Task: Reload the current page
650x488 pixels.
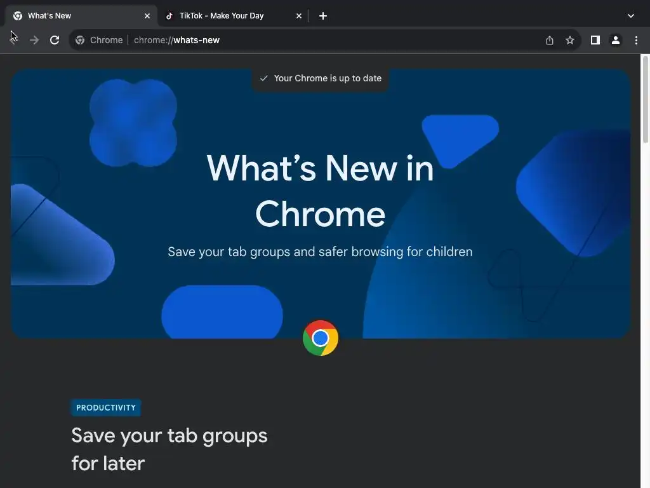Action: pos(55,40)
